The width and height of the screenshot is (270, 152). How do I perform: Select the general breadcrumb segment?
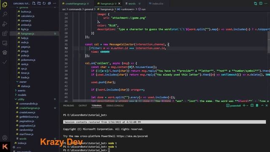(89, 9)
